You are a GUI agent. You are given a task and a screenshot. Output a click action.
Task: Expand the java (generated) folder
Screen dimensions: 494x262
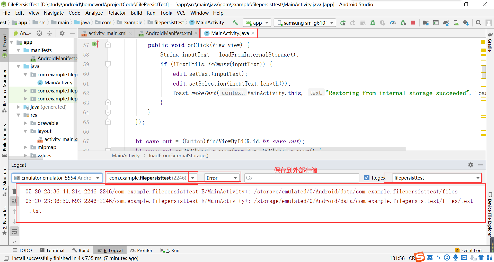point(19,107)
